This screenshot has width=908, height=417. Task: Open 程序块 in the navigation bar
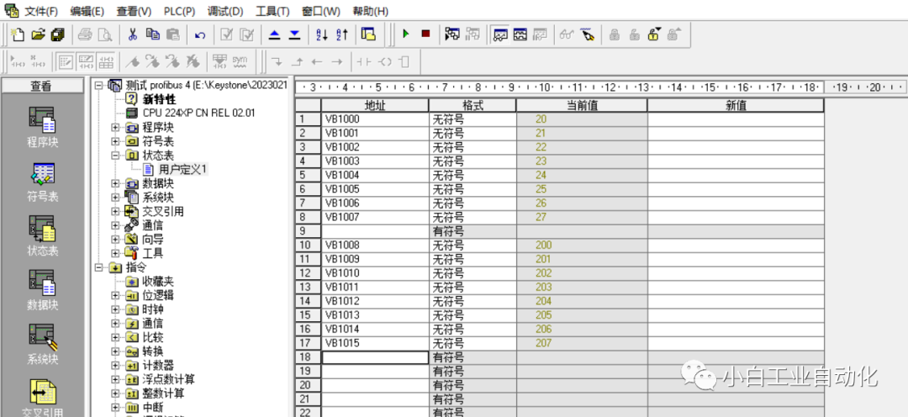42,128
